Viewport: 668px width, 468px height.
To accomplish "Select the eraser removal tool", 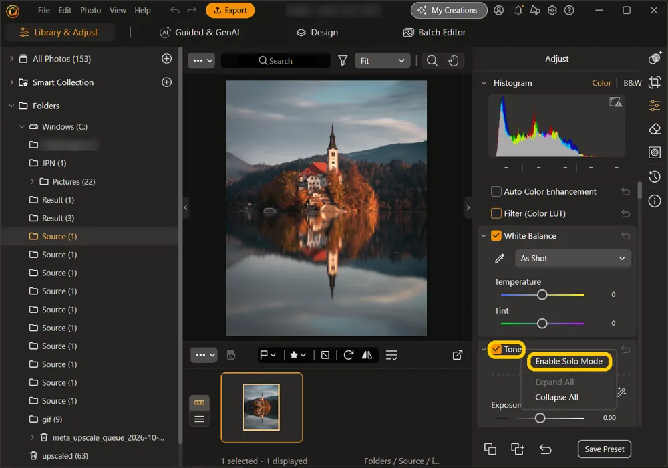I will (655, 129).
